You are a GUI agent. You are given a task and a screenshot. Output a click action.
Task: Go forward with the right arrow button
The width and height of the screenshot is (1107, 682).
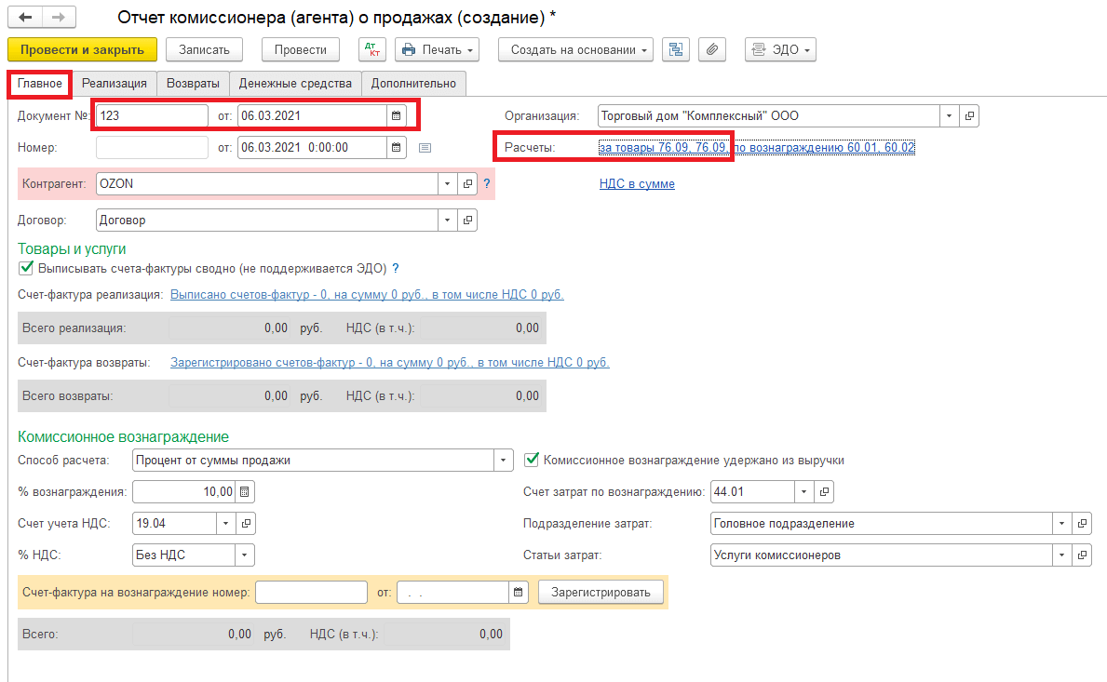pyautogui.click(x=60, y=17)
